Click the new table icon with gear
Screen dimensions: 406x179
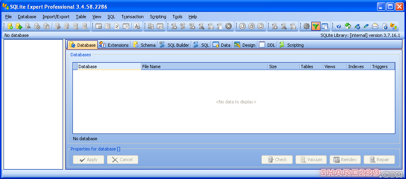pos(98,26)
